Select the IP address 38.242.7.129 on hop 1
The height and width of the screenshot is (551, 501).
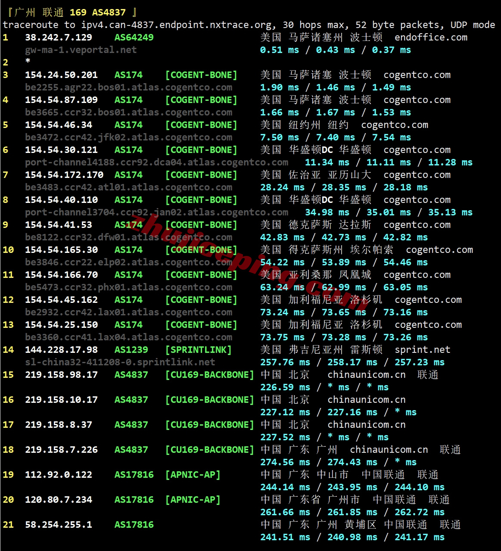coord(58,37)
